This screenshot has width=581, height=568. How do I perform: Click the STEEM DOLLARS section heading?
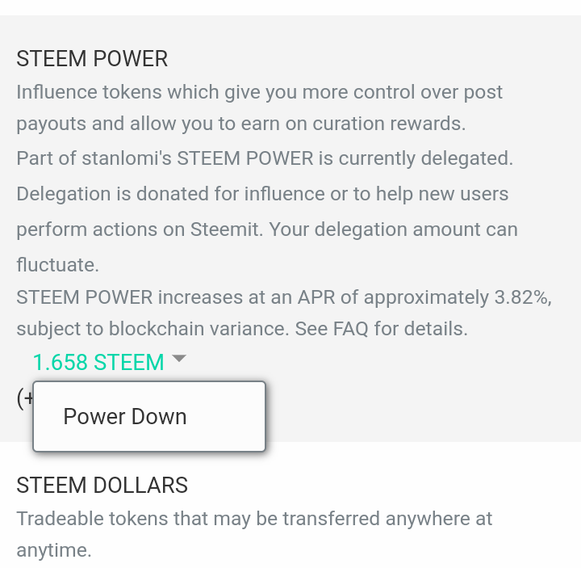click(102, 485)
